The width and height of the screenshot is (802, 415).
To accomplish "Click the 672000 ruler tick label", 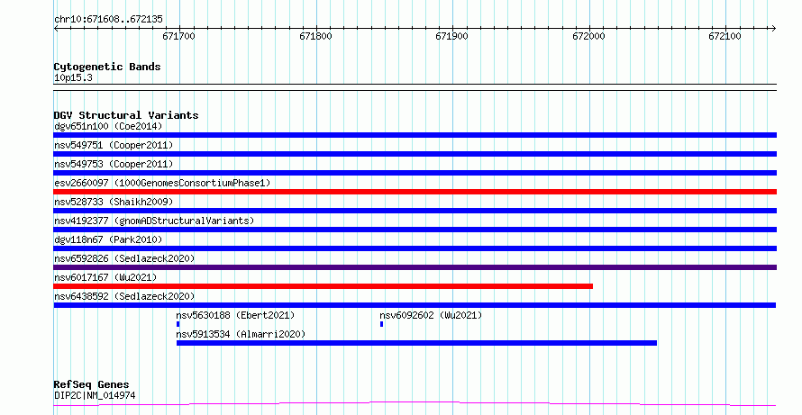I will point(588,36).
